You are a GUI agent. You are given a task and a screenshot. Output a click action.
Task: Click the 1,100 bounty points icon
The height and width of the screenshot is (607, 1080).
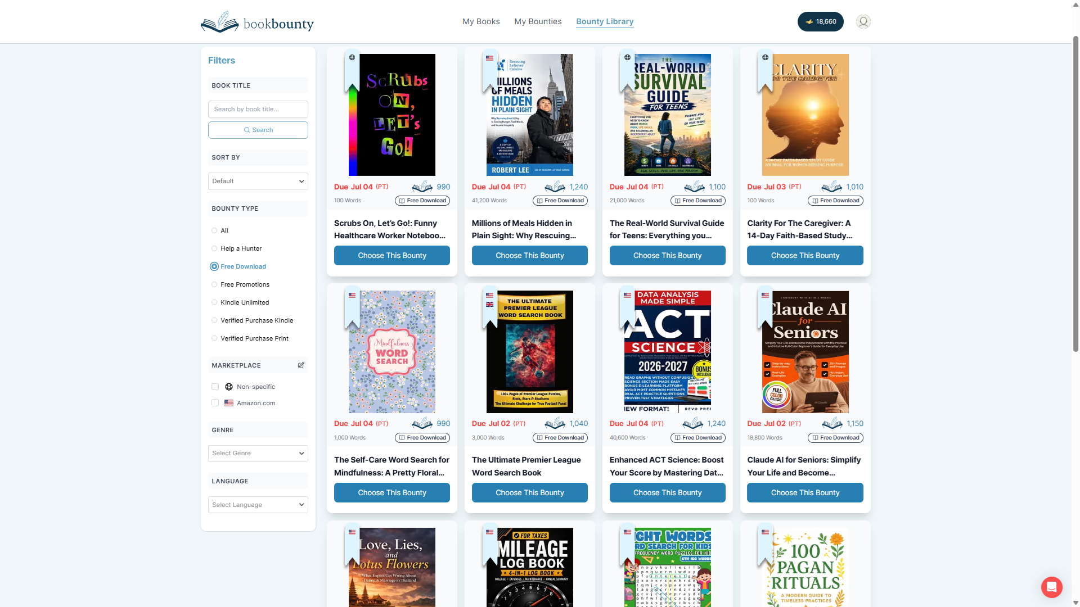point(694,187)
